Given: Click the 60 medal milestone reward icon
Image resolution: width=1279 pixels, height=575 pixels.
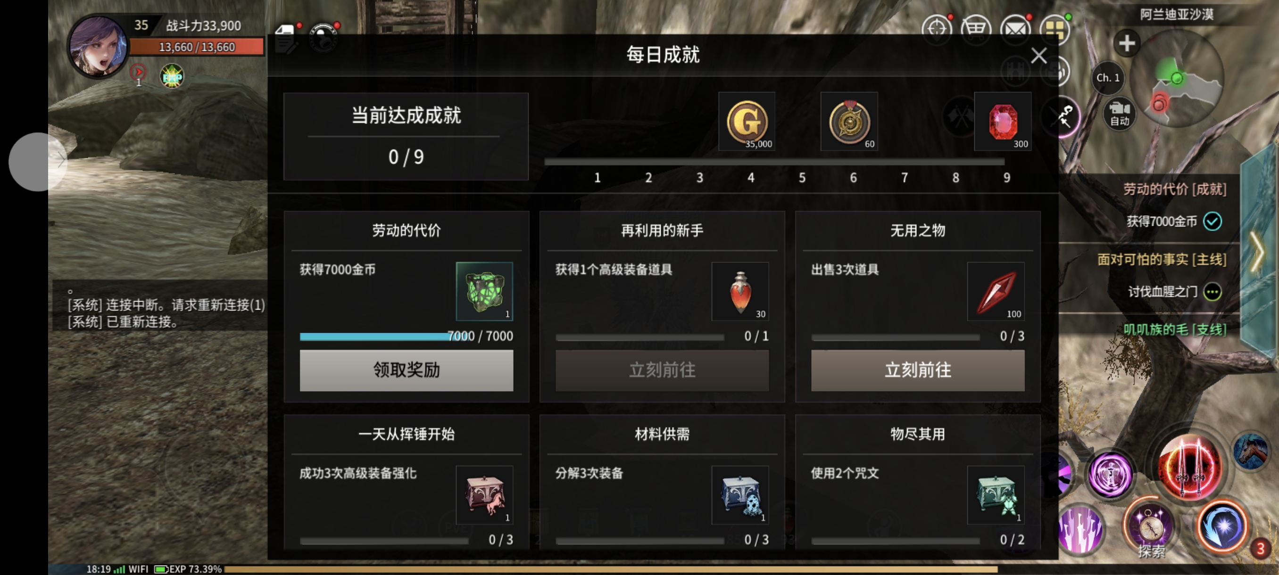Looking at the screenshot, I should coord(849,121).
